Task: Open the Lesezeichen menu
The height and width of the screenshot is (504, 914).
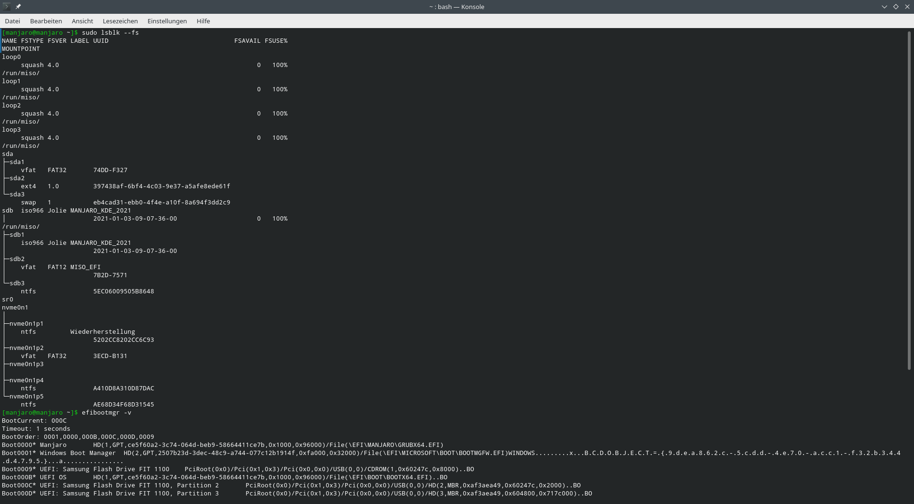Action: click(x=120, y=21)
